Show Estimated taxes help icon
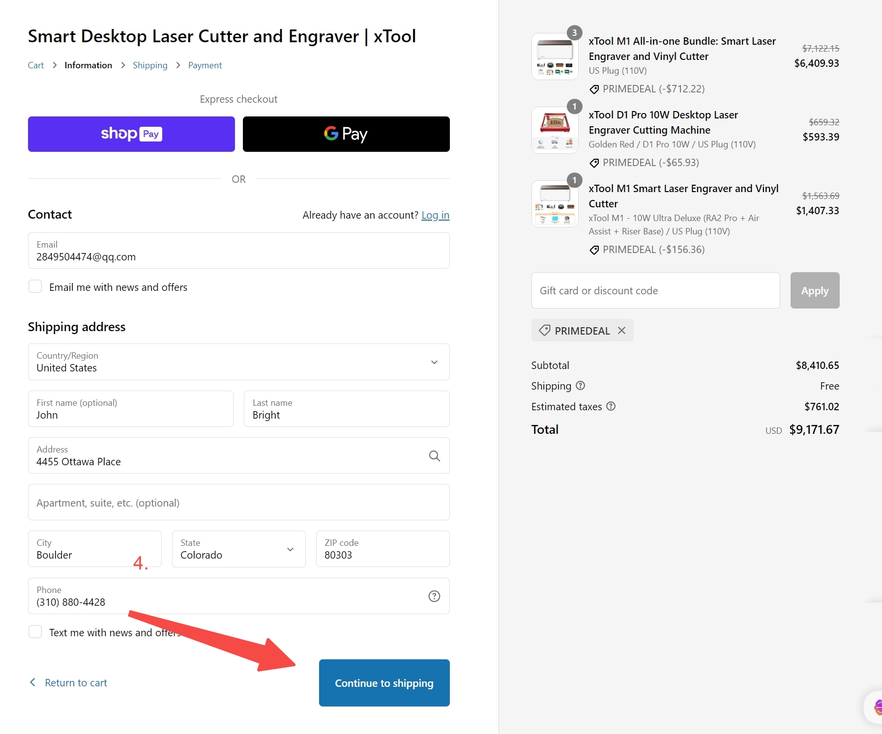The image size is (882, 734). point(611,406)
